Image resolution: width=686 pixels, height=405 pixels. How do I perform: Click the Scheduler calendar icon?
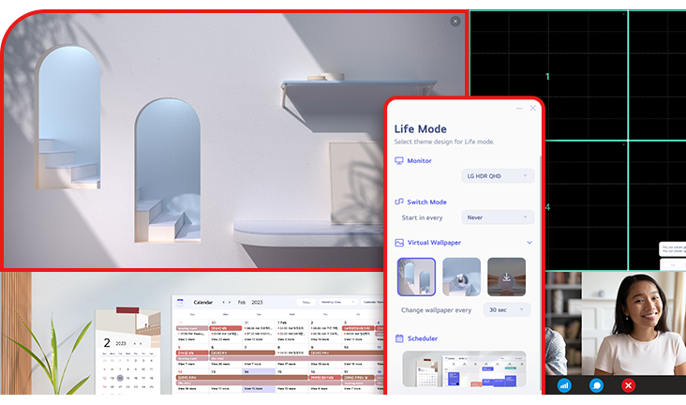[x=399, y=337]
